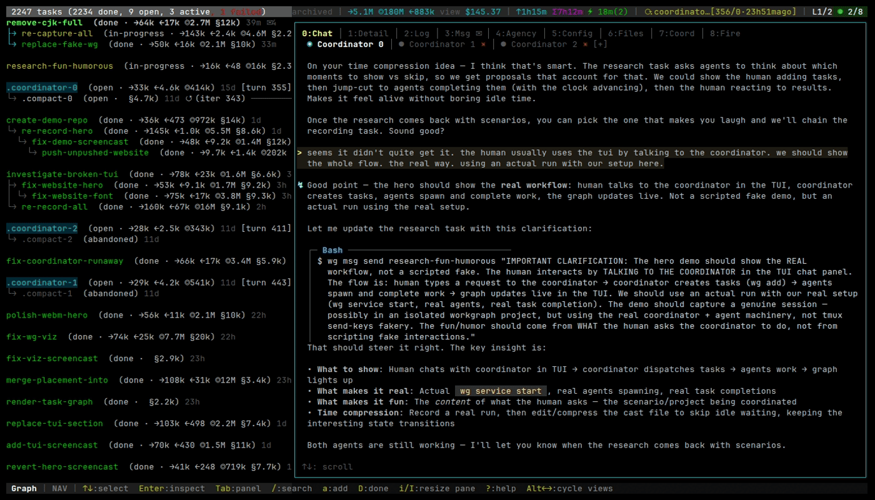The height and width of the screenshot is (500, 875).
Task: Click the Graph label in the bottom bar
Action: point(24,488)
